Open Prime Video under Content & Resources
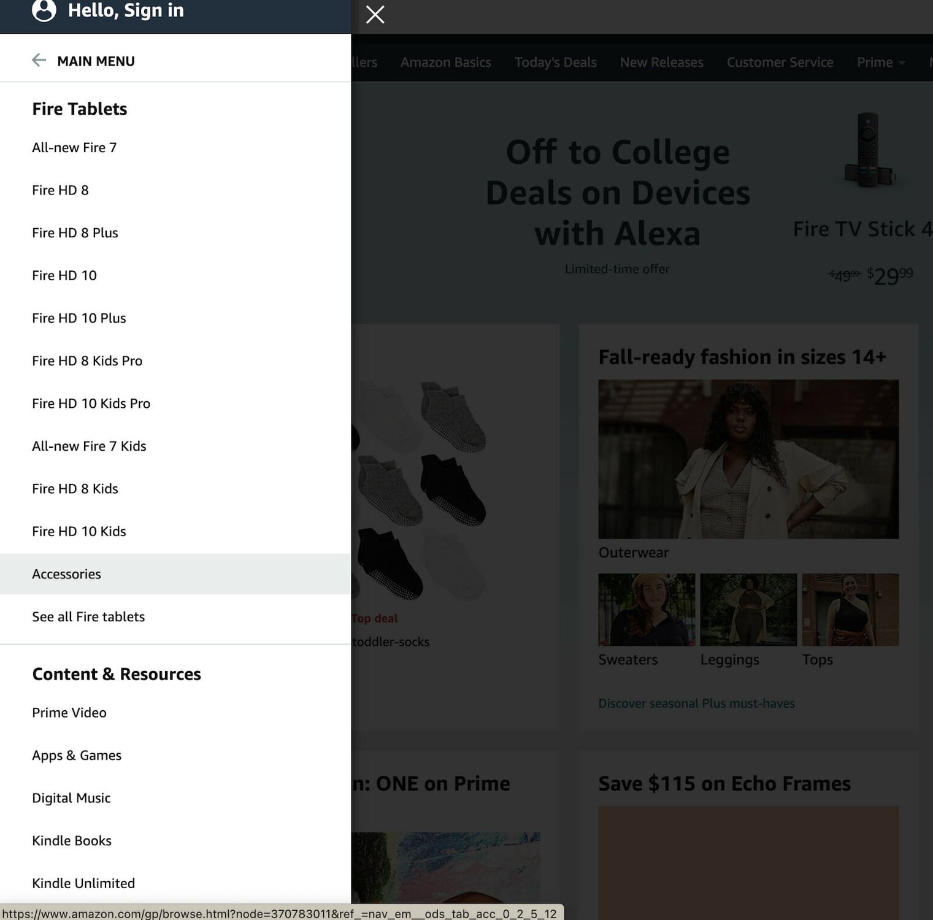 click(x=175, y=713)
